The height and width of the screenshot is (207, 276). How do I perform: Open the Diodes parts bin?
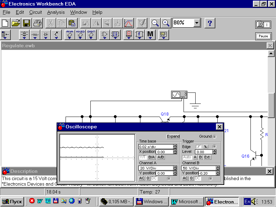click(46, 35)
